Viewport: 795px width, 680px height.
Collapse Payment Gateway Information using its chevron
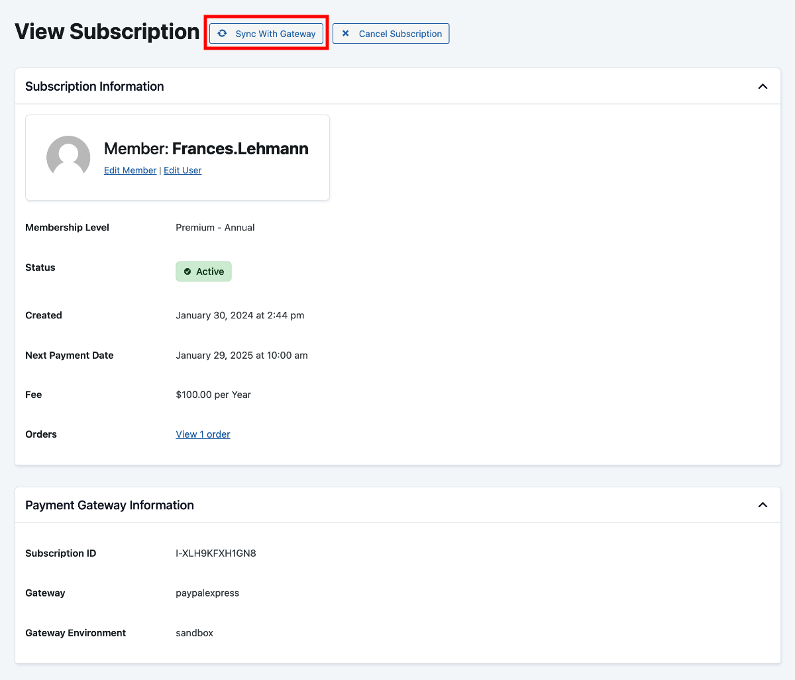coord(763,504)
